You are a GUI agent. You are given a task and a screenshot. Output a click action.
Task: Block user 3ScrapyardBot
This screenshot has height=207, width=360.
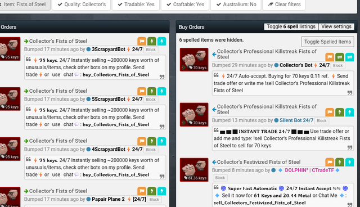click(x=151, y=49)
